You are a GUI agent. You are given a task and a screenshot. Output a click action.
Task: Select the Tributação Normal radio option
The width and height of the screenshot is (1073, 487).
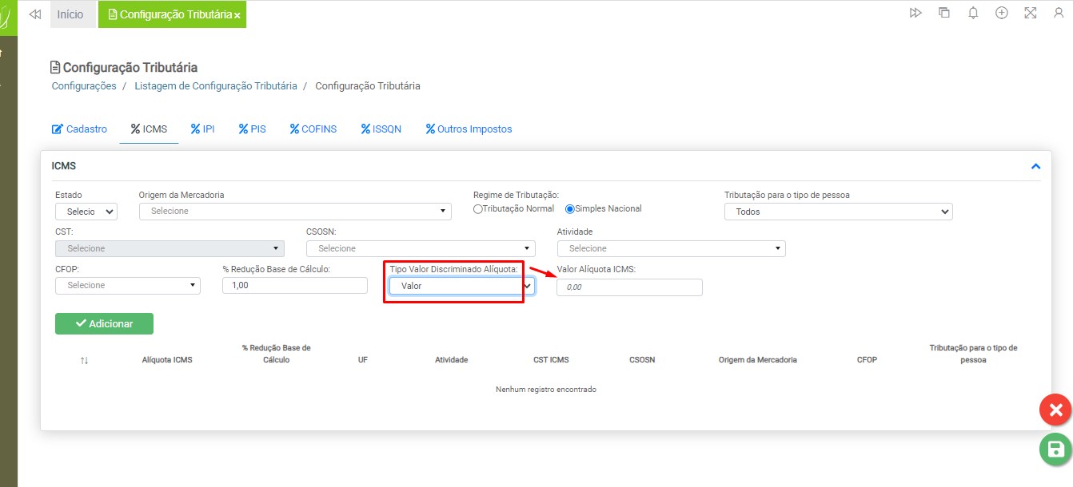pos(478,209)
